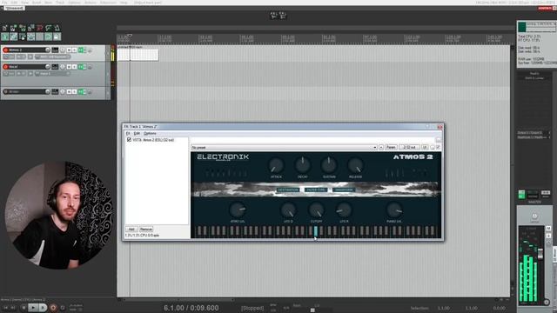The width and height of the screenshot is (557, 313).
Task: Click the Atmo Lvl knob
Action: (x=238, y=210)
